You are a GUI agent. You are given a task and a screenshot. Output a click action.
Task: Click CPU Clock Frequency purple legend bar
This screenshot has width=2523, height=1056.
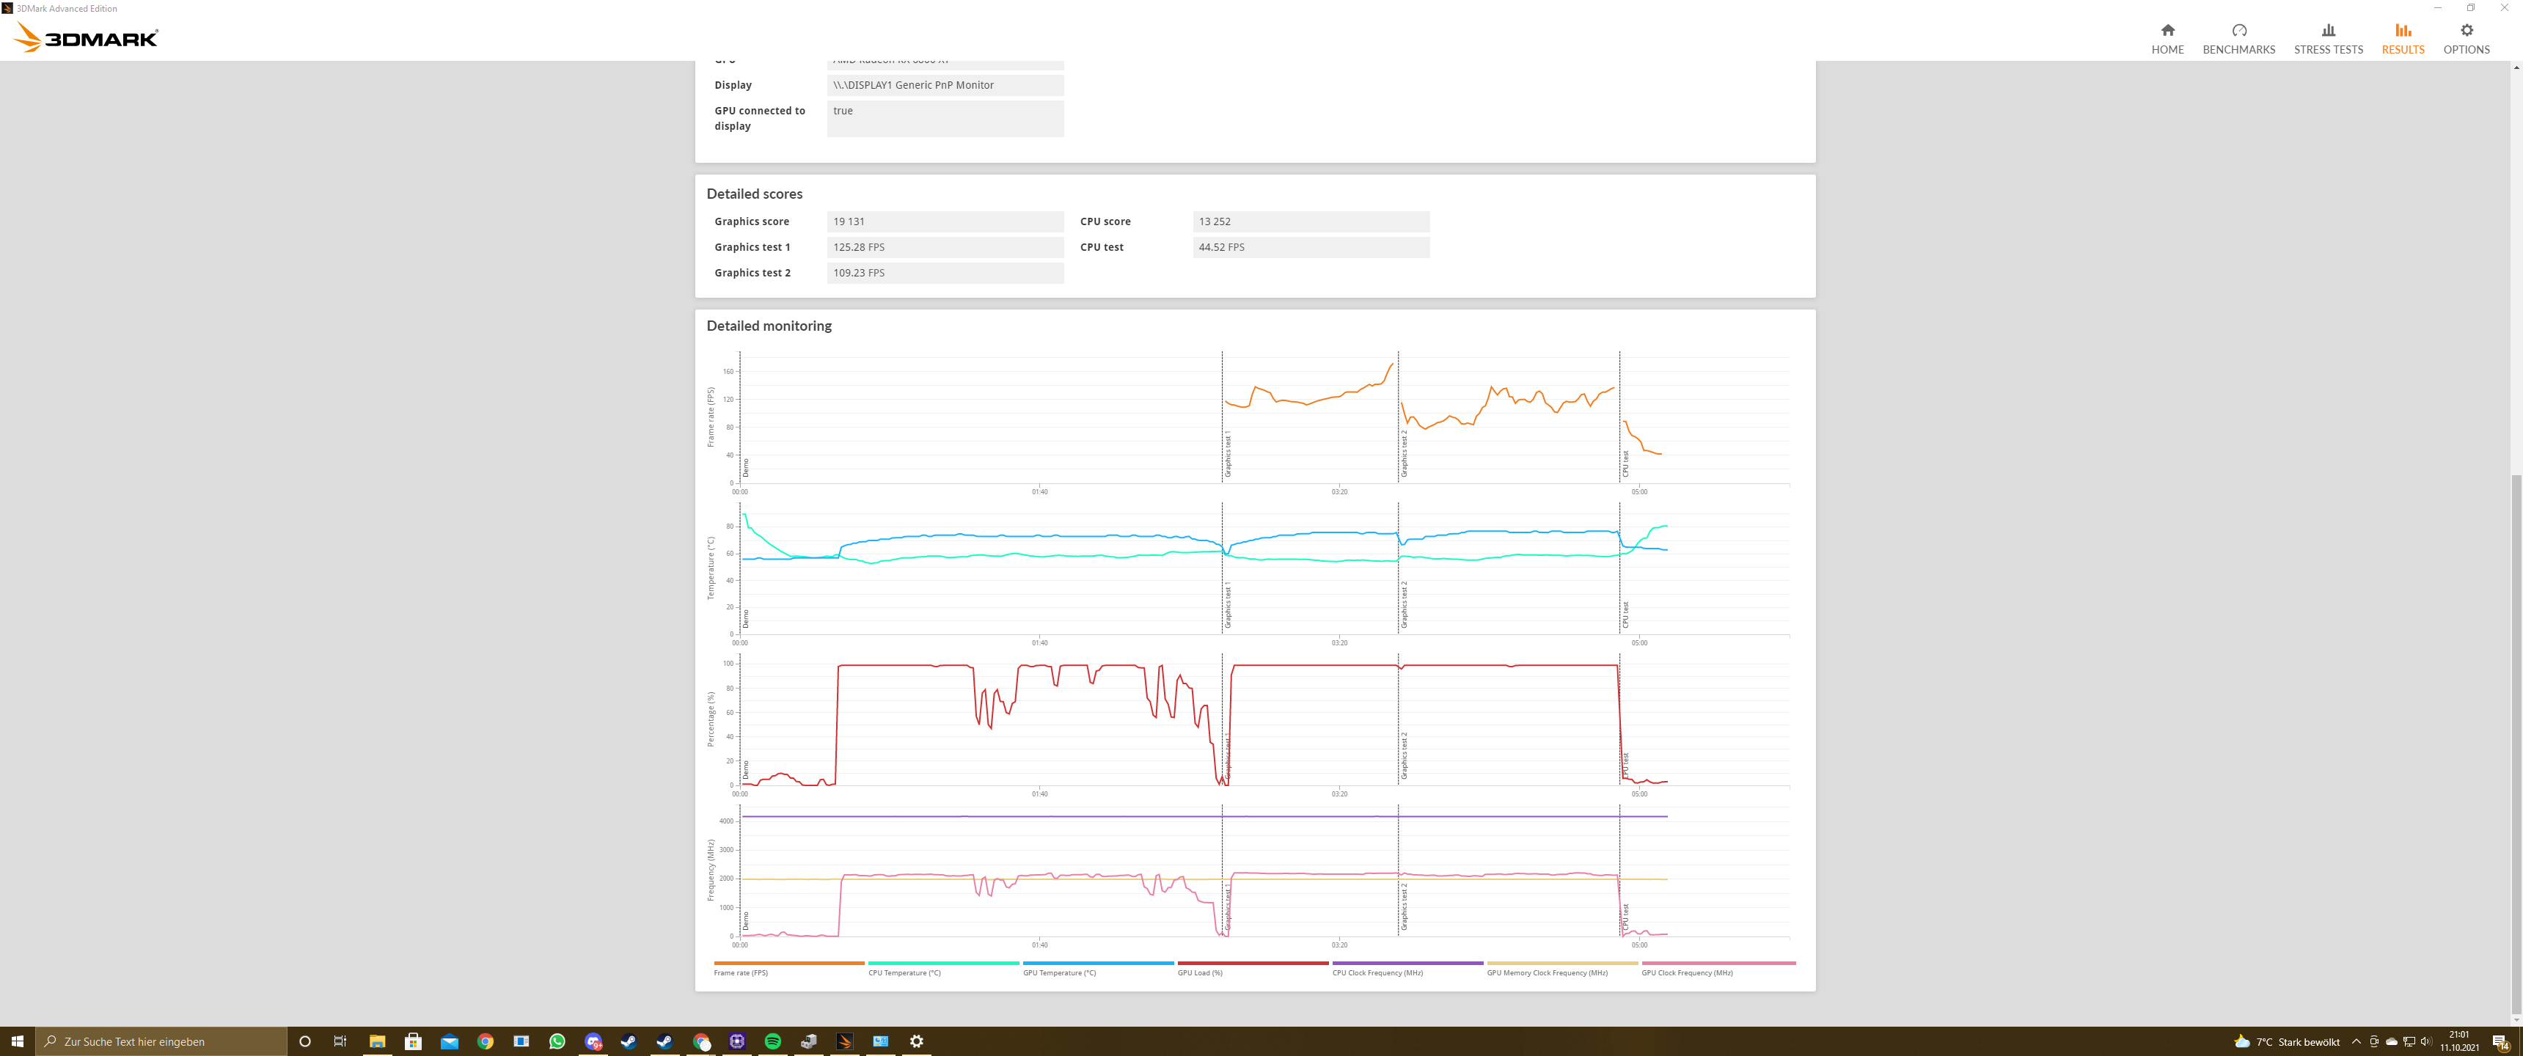pyautogui.click(x=1407, y=963)
